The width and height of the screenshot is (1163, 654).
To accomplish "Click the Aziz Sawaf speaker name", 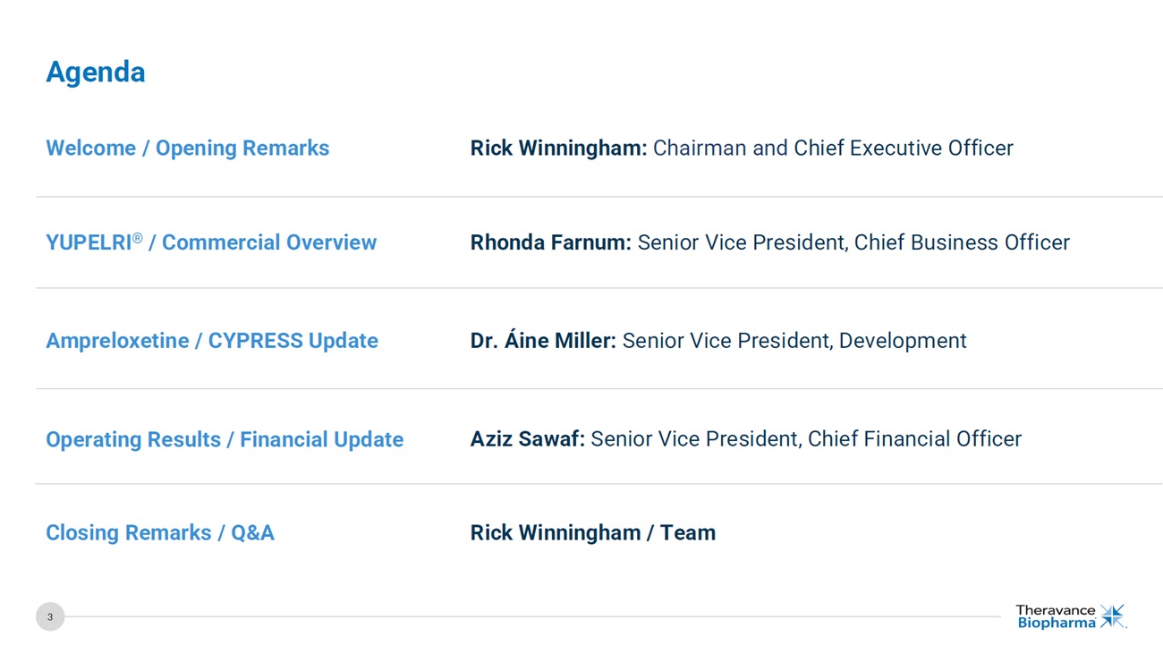I will [528, 439].
